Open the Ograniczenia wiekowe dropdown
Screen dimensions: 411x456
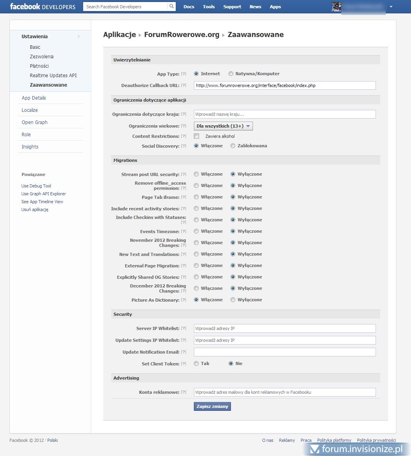[x=223, y=126]
